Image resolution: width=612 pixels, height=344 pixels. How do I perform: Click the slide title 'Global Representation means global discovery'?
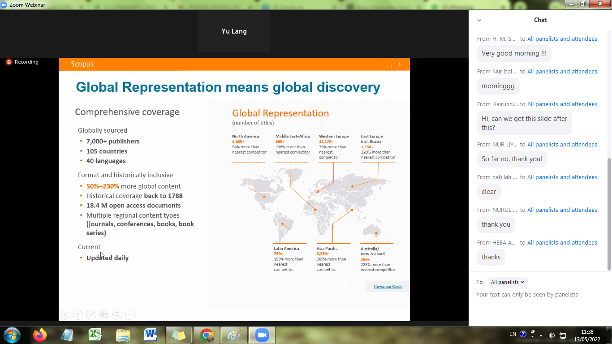(228, 87)
